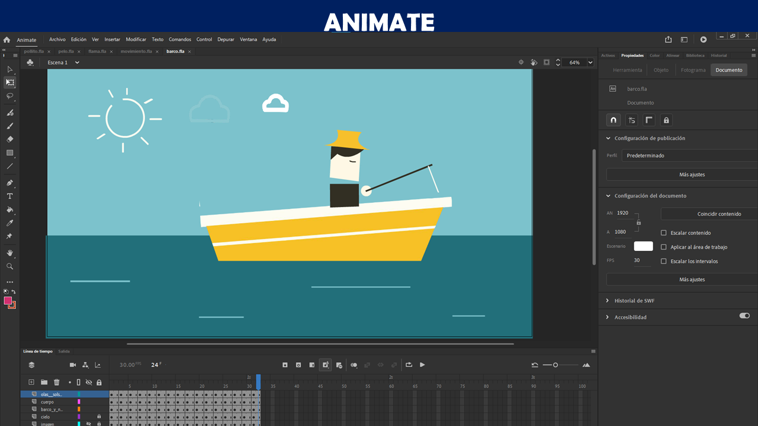Open the Escenario stage color swatch
758x426 pixels.
pyautogui.click(x=643, y=246)
